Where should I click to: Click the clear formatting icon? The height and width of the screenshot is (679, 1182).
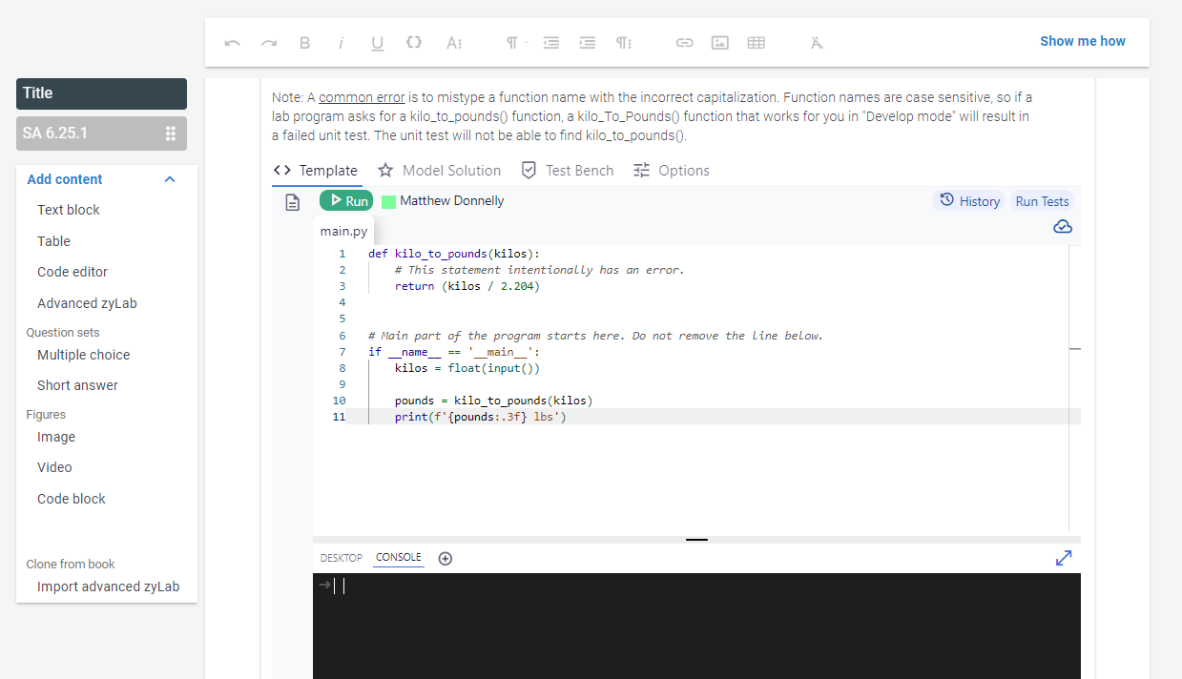tap(817, 43)
